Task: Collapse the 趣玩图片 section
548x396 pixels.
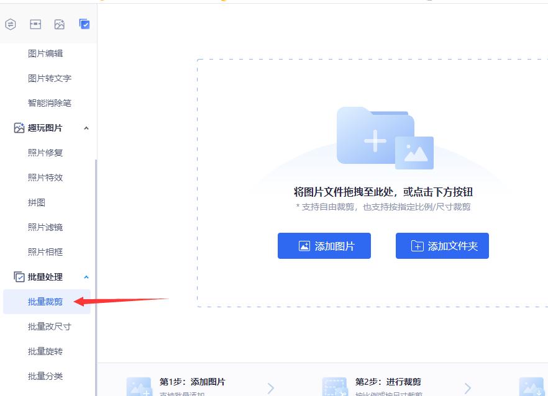Action: tap(86, 128)
